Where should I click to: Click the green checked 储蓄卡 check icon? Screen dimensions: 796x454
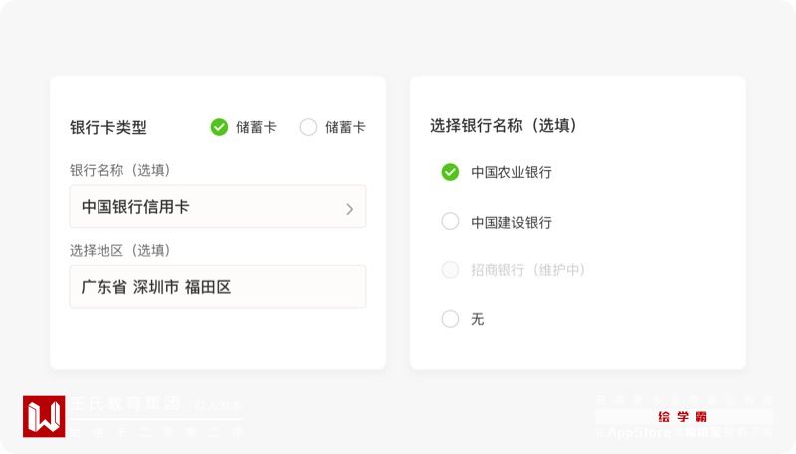[219, 127]
